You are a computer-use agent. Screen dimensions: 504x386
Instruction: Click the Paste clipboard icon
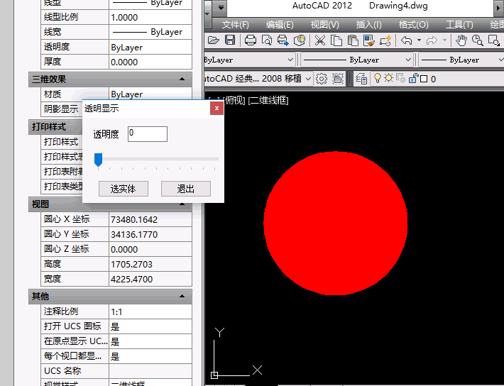(353, 40)
